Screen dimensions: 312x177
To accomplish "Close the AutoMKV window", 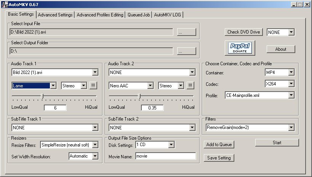I will [307, 4].
